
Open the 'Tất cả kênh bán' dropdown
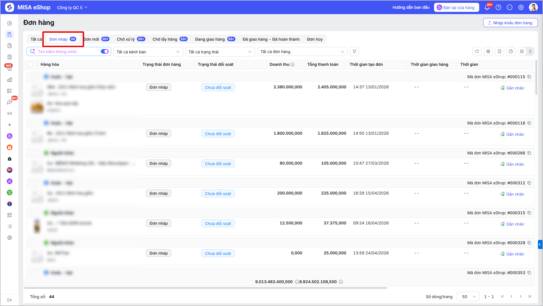tap(148, 52)
